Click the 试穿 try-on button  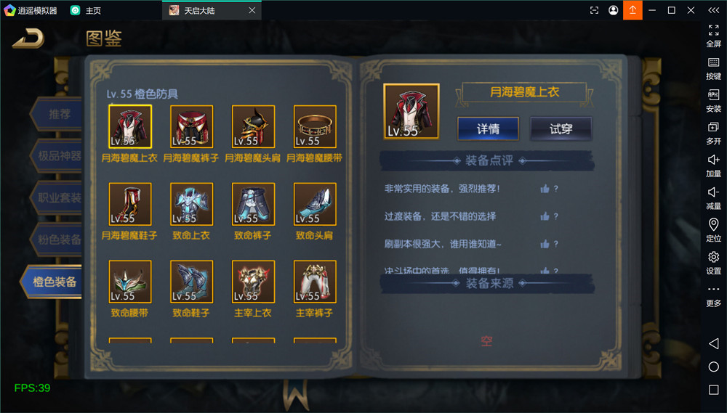[x=561, y=128]
